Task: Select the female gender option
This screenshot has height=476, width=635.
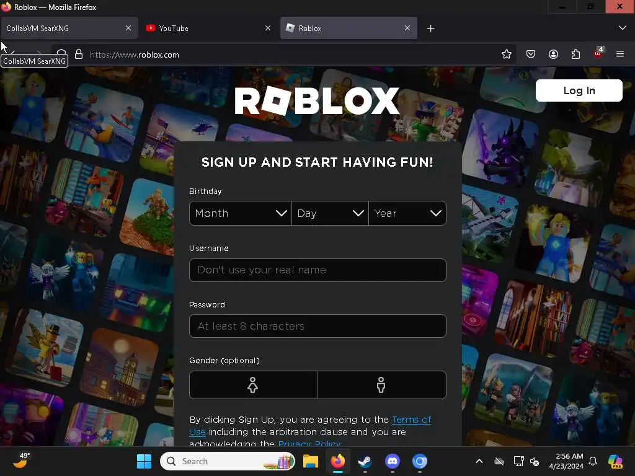Action: point(253,385)
